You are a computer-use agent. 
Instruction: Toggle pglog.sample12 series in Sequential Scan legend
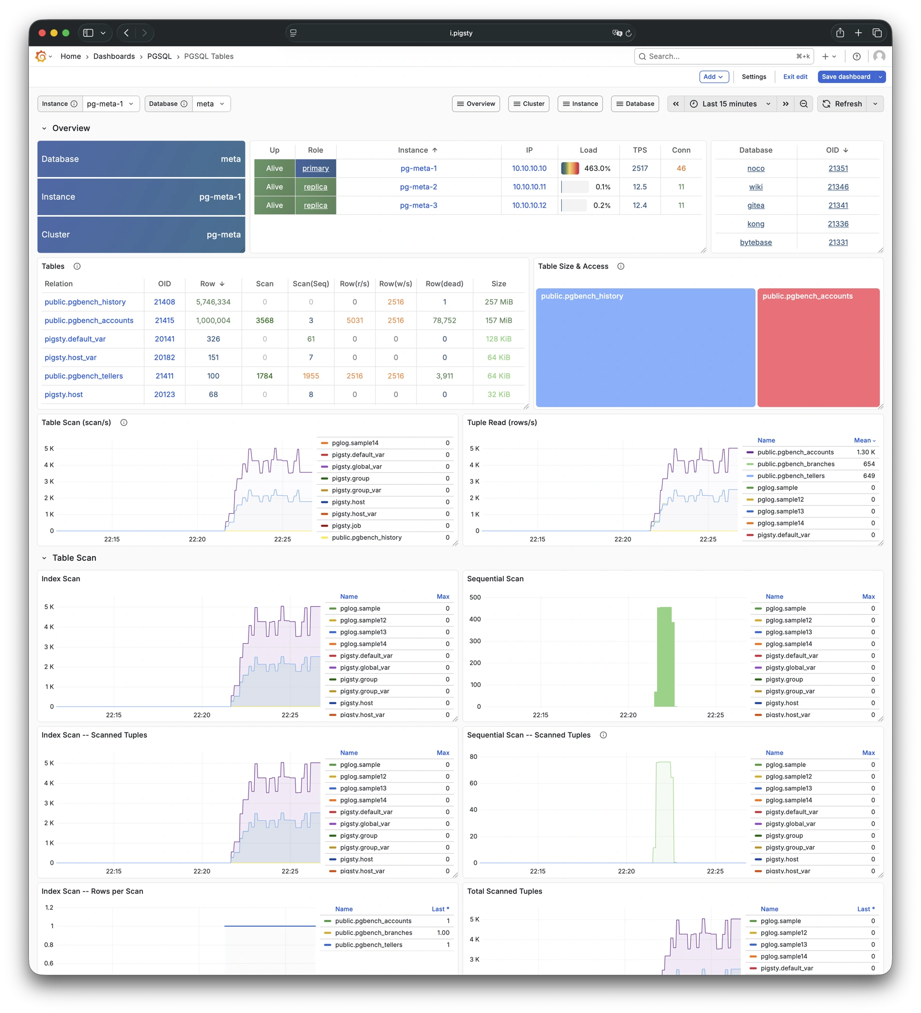(788, 620)
